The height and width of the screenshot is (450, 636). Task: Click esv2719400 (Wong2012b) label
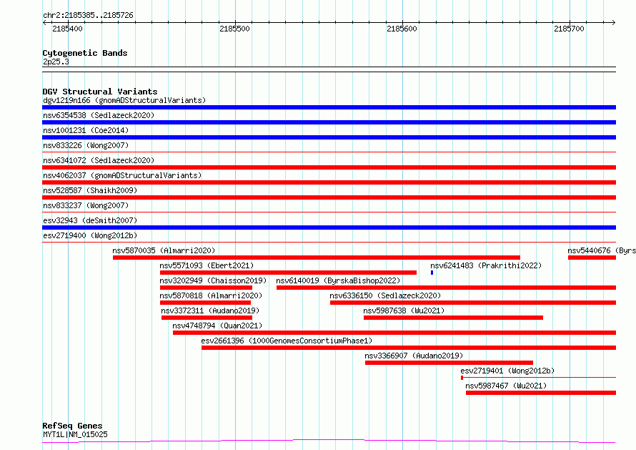point(90,235)
